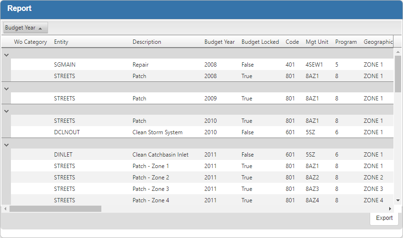This screenshot has width=403, height=238.
Task: Click the 2009 budget year cell
Action: tap(210, 99)
